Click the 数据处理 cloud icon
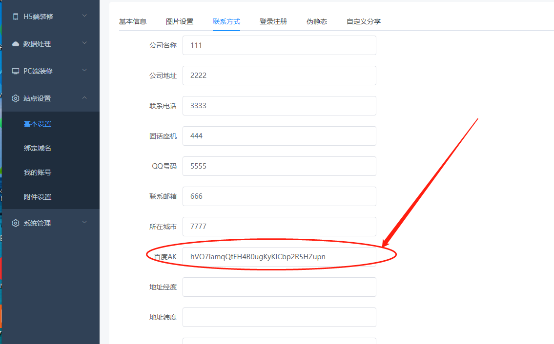The width and height of the screenshot is (554, 344). pyautogui.click(x=16, y=44)
